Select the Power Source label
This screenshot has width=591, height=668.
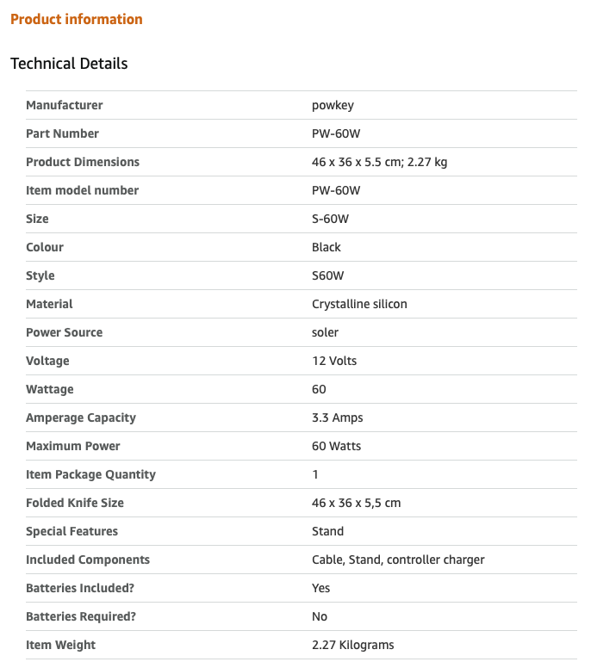pyautogui.click(x=64, y=332)
